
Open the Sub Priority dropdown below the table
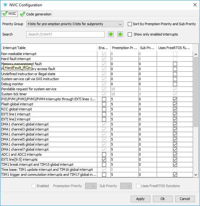click(x=126, y=186)
